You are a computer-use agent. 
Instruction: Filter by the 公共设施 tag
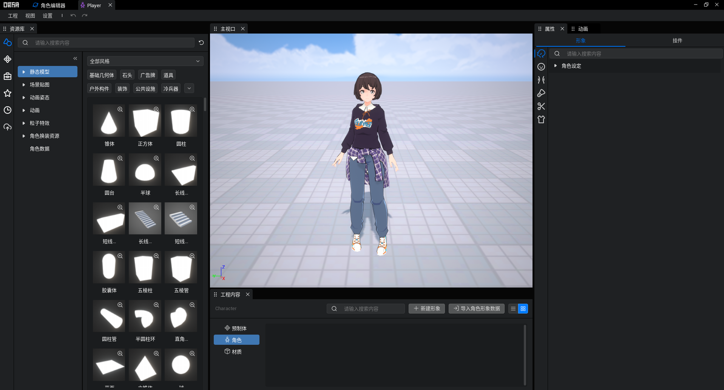tap(145, 89)
